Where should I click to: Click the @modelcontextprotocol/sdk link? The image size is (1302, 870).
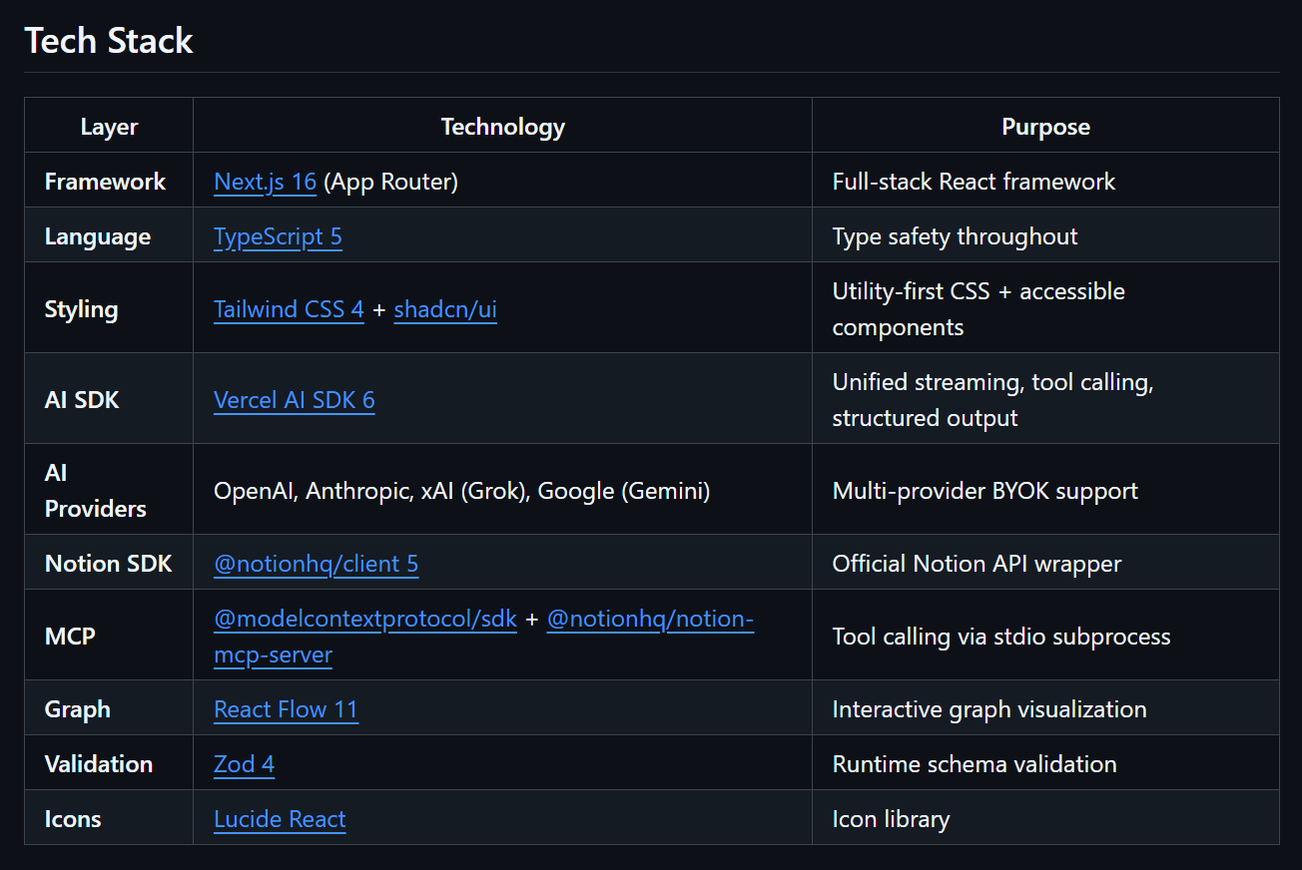pyautogui.click(x=365, y=619)
